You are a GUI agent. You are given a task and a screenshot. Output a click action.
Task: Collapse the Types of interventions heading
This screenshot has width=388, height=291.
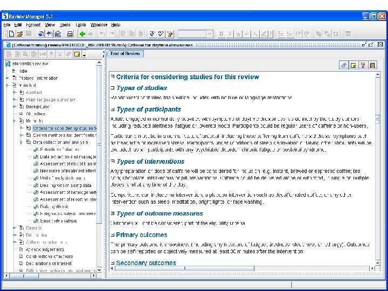(x=113, y=161)
